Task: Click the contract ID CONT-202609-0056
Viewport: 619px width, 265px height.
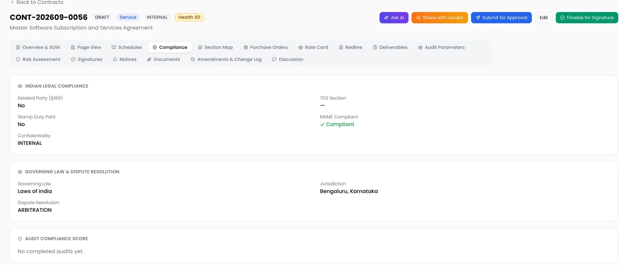Action: 48,17
